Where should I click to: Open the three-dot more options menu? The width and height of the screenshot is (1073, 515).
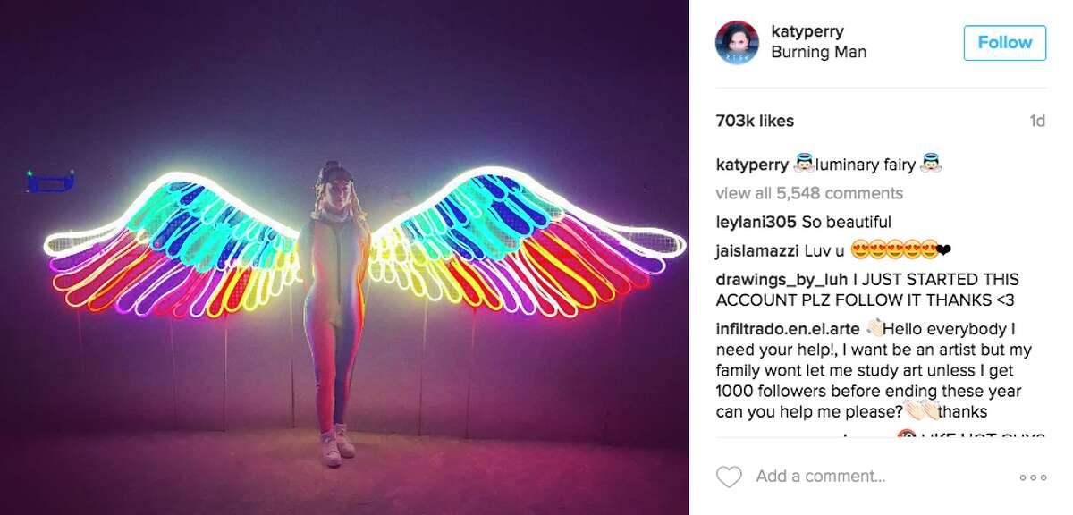[1032, 477]
